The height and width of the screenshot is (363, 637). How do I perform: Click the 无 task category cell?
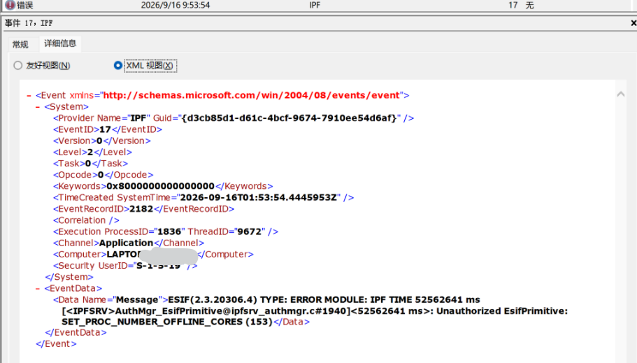click(x=530, y=6)
